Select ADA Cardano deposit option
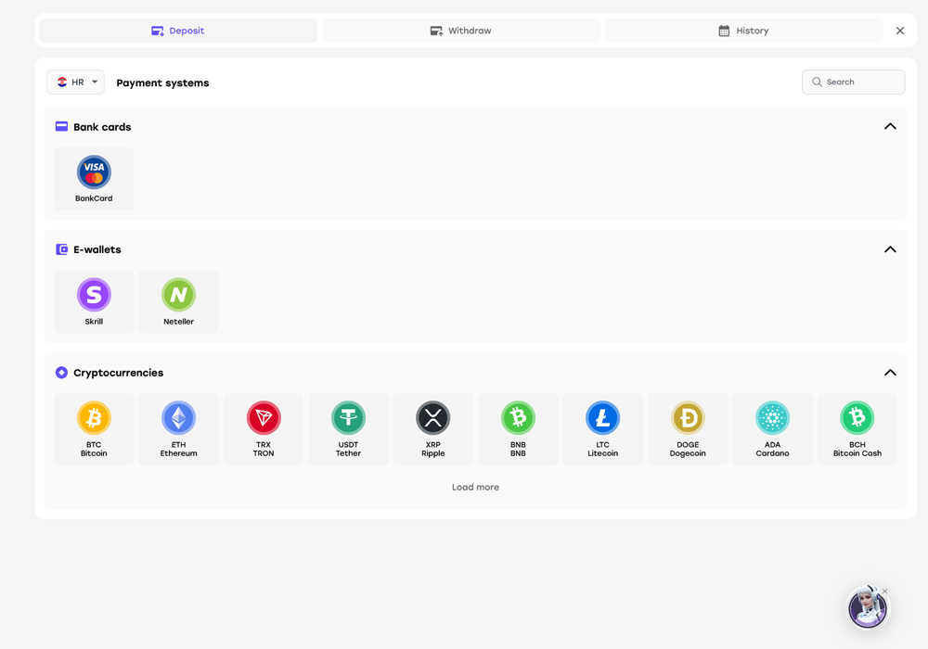Viewport: 928px width, 649px height. click(772, 429)
